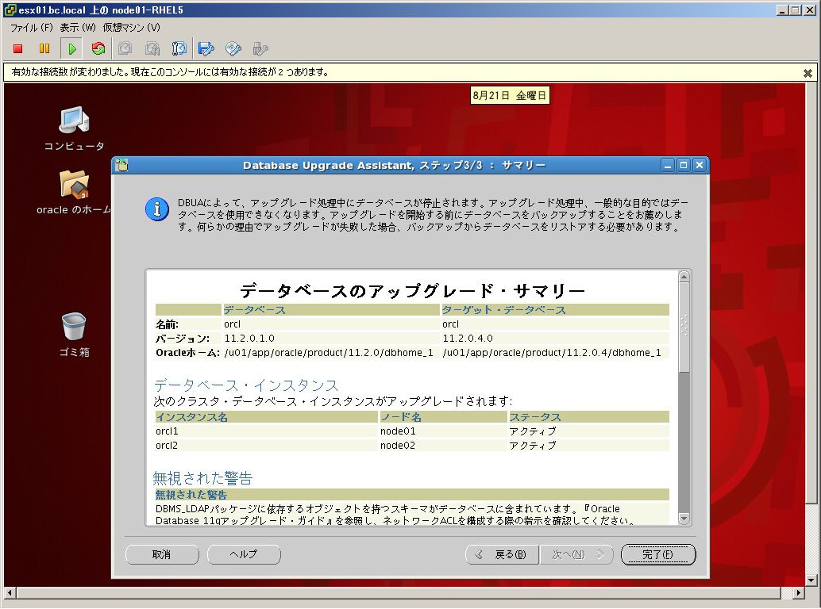
Task: Click the red Power Off VM icon
Action: 17,48
